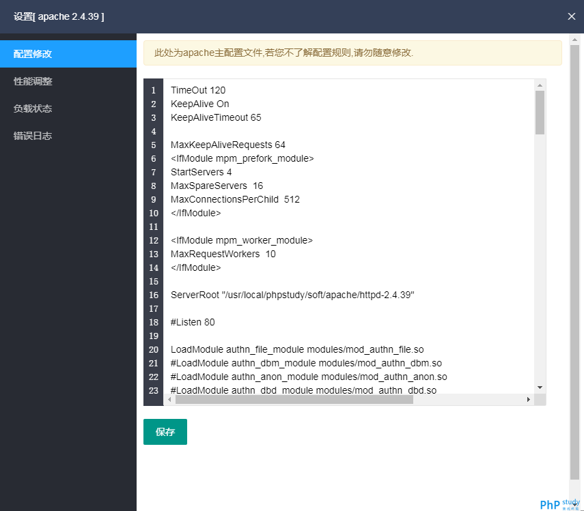Click the editor's horizontal scrollbar thumb
The image size is (584, 511).
click(294, 400)
